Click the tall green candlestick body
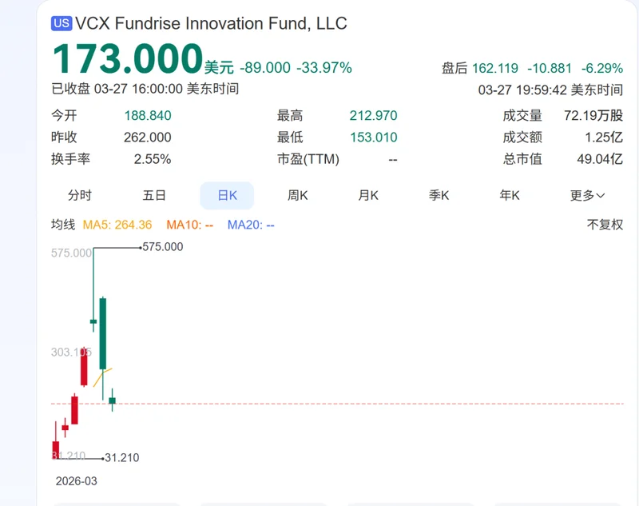639x506 pixels. point(103,333)
